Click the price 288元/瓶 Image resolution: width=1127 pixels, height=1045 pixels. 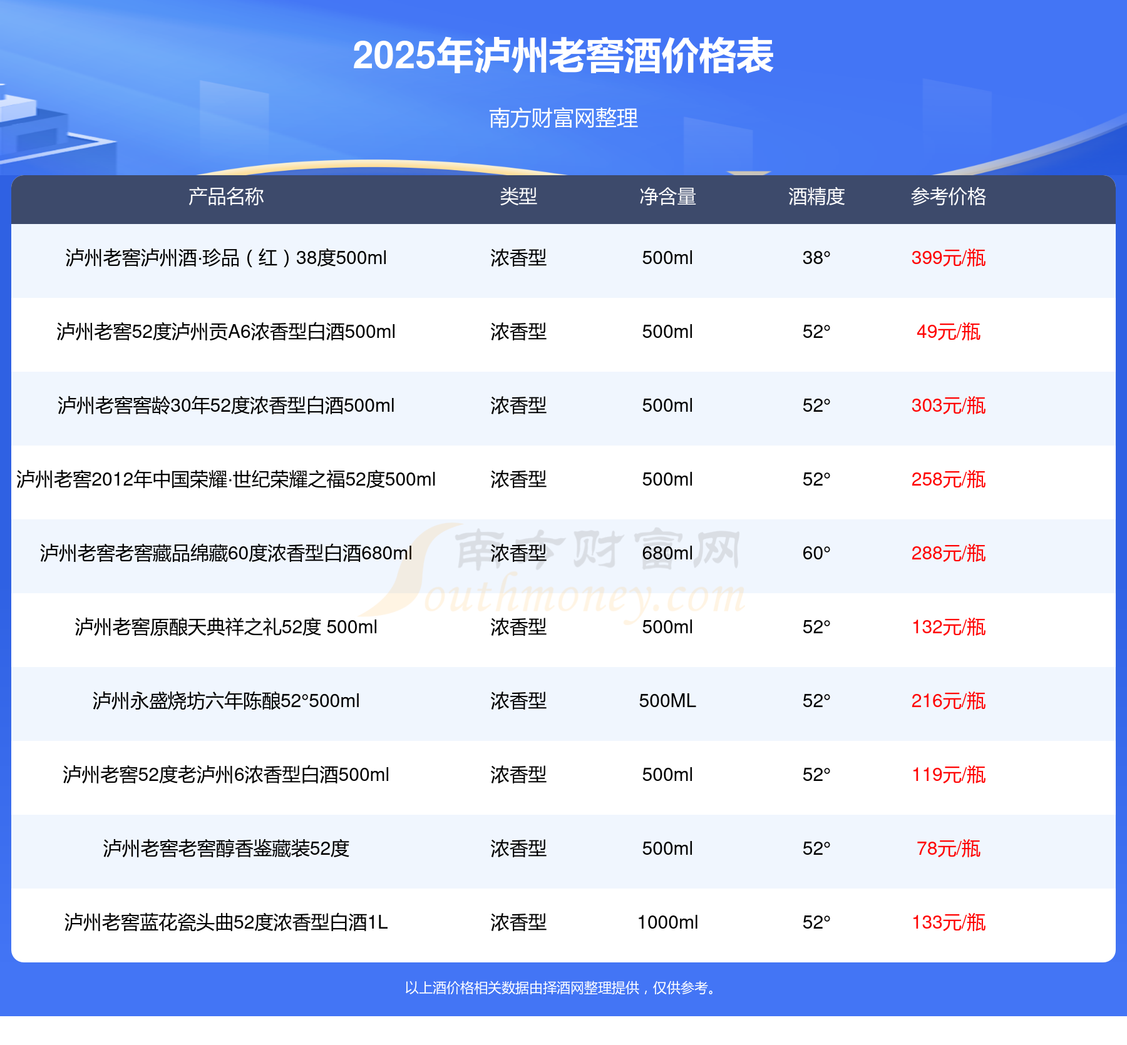point(949,553)
